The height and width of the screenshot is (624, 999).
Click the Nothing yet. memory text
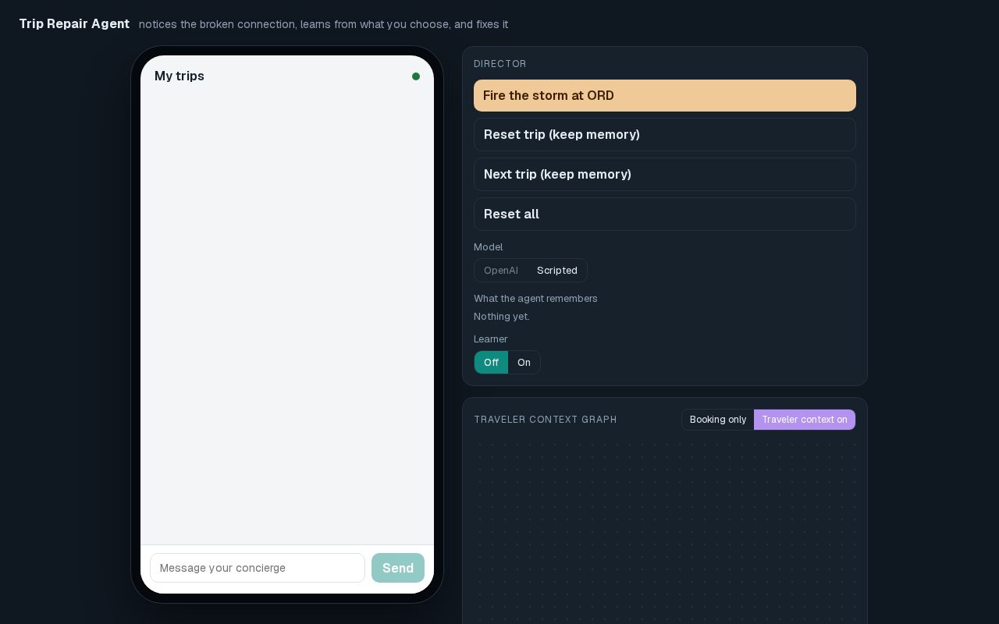coord(502,317)
